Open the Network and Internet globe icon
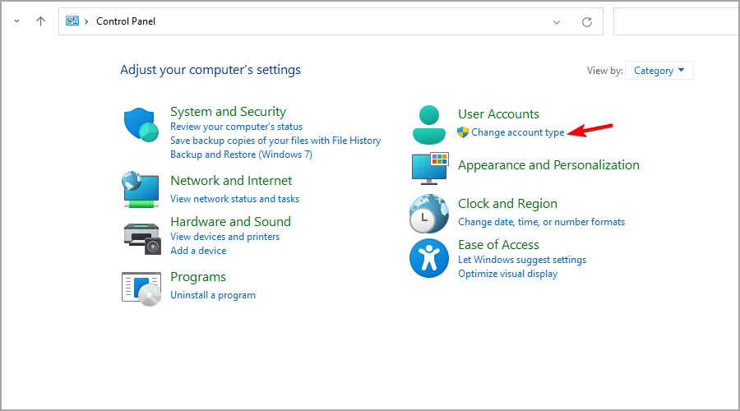Viewport: 740px width, 411px height. [x=141, y=189]
